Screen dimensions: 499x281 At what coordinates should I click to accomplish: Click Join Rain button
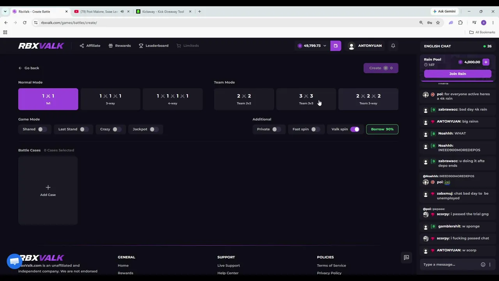click(458, 74)
